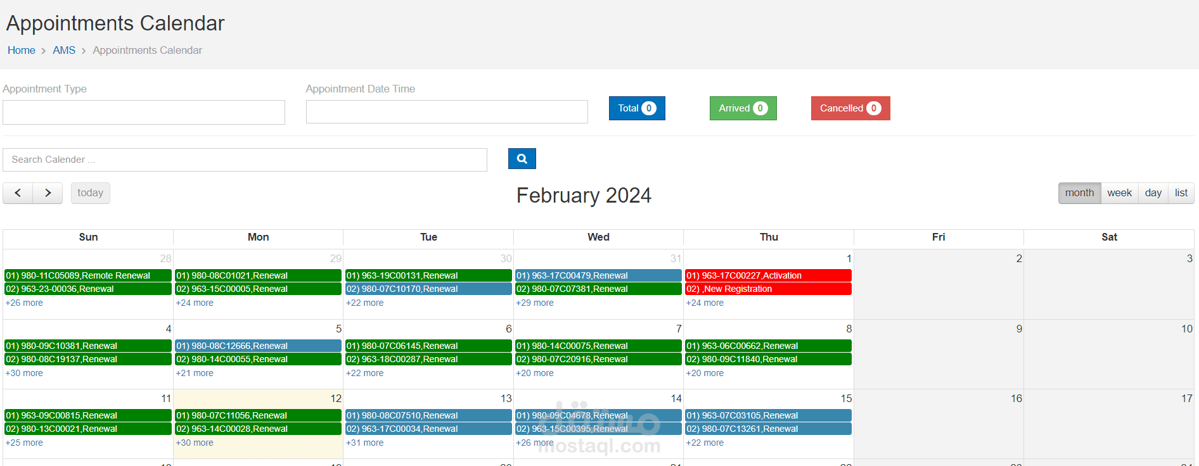Open appointment 963-15C00005,Renewal
This screenshot has height=466, width=1199.
point(259,289)
